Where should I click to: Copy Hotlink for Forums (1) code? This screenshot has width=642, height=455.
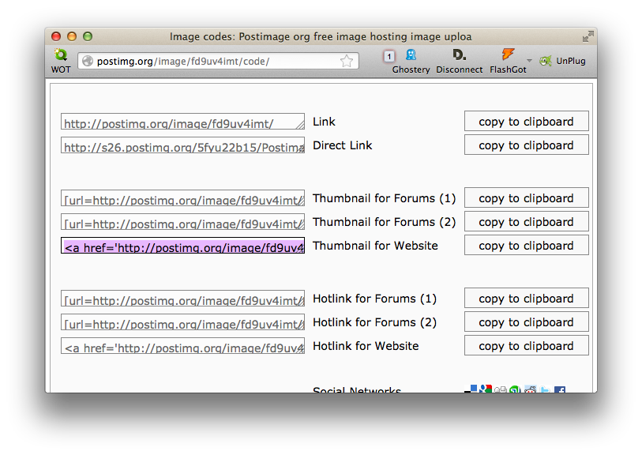tap(527, 298)
